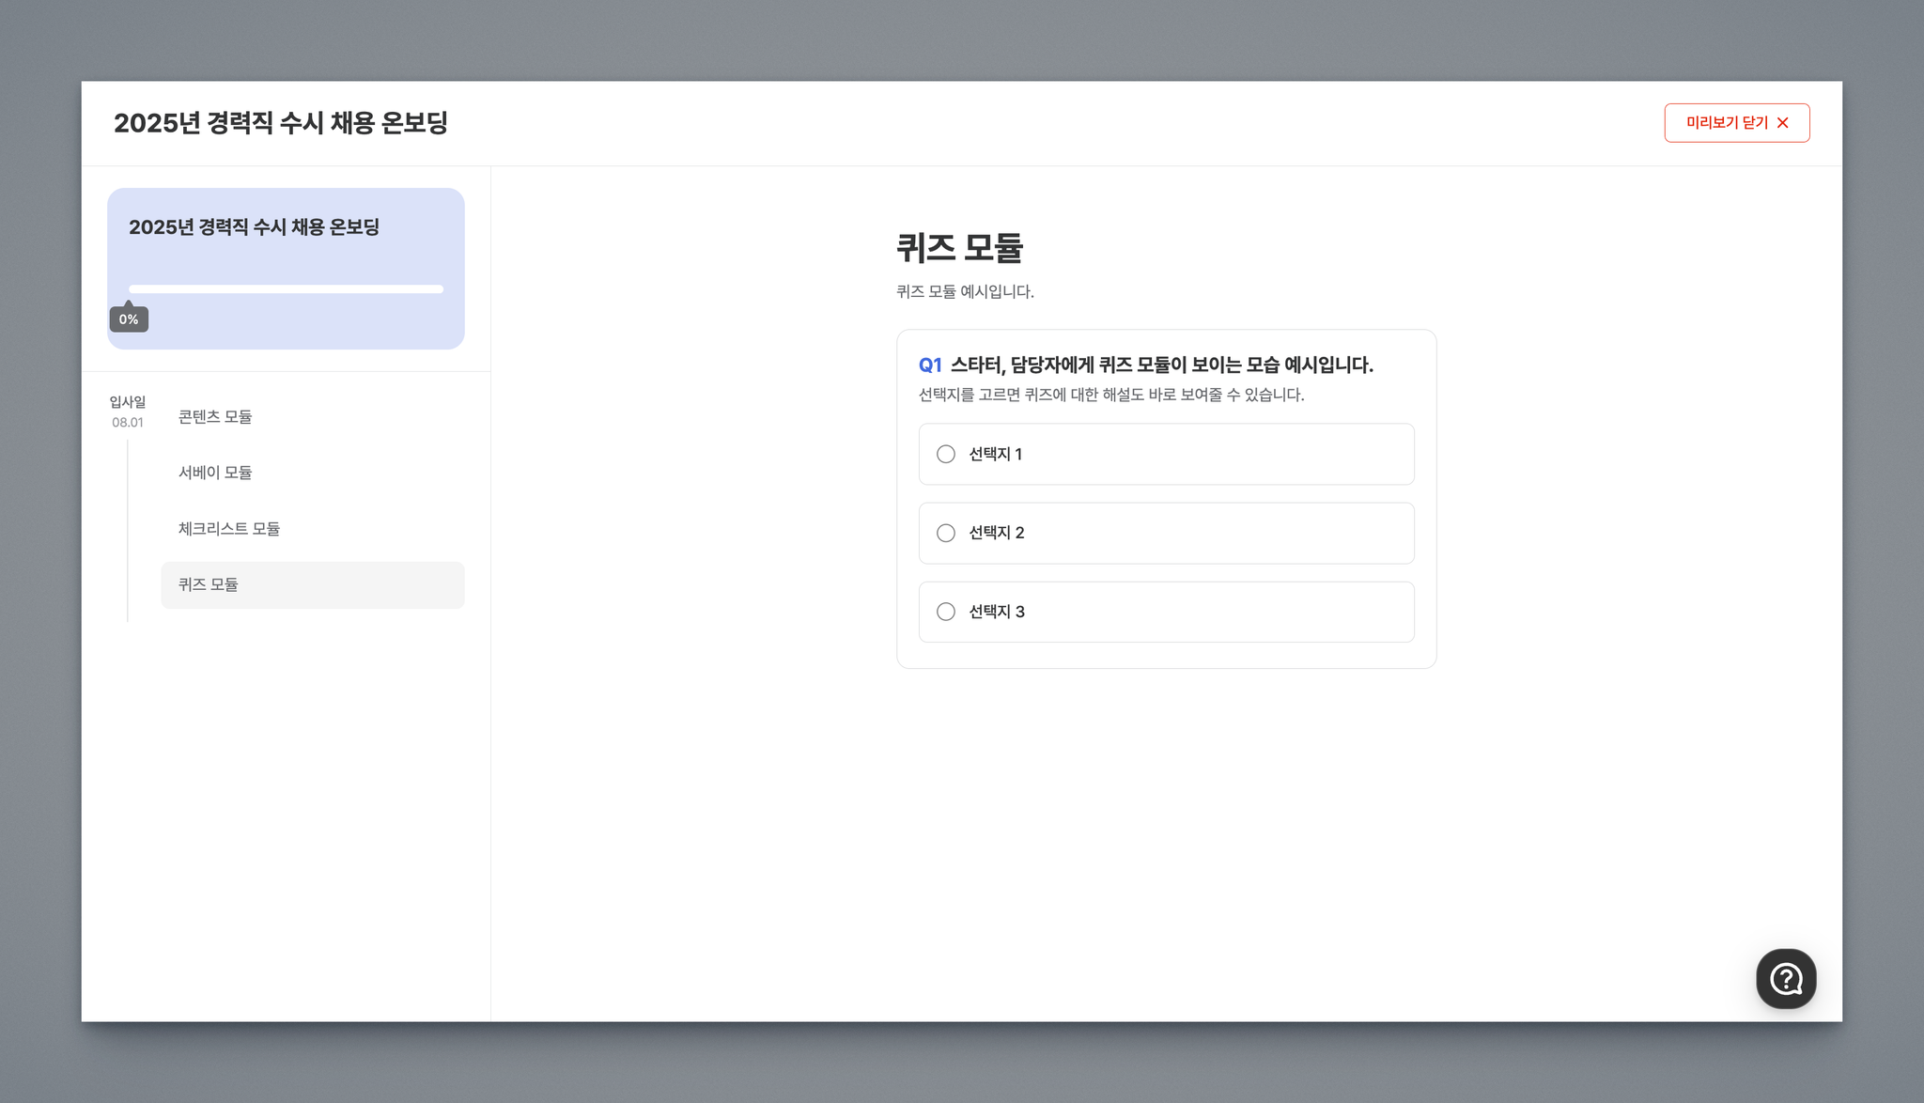Select radio button for 선택지 2
Screen dimensions: 1924x1103
[x=946, y=534]
